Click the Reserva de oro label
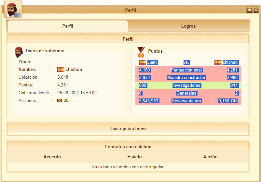The image size is (261, 182). pos(186,101)
